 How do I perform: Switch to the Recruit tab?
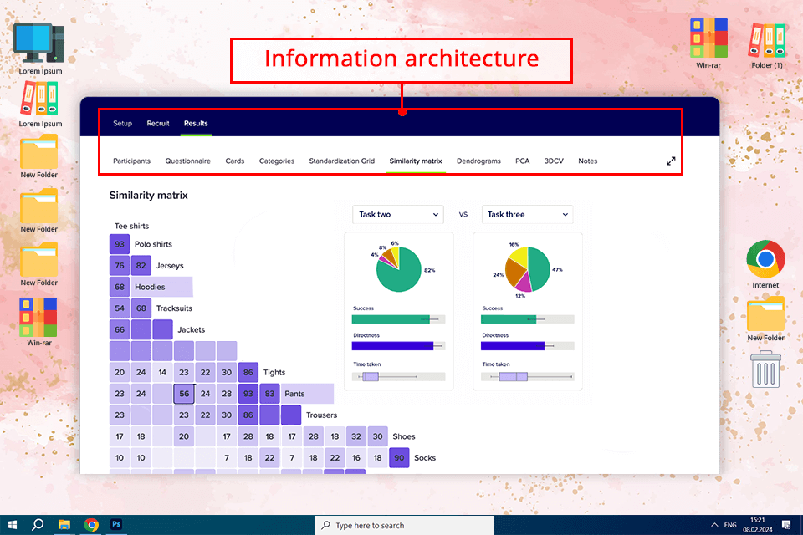(x=158, y=124)
